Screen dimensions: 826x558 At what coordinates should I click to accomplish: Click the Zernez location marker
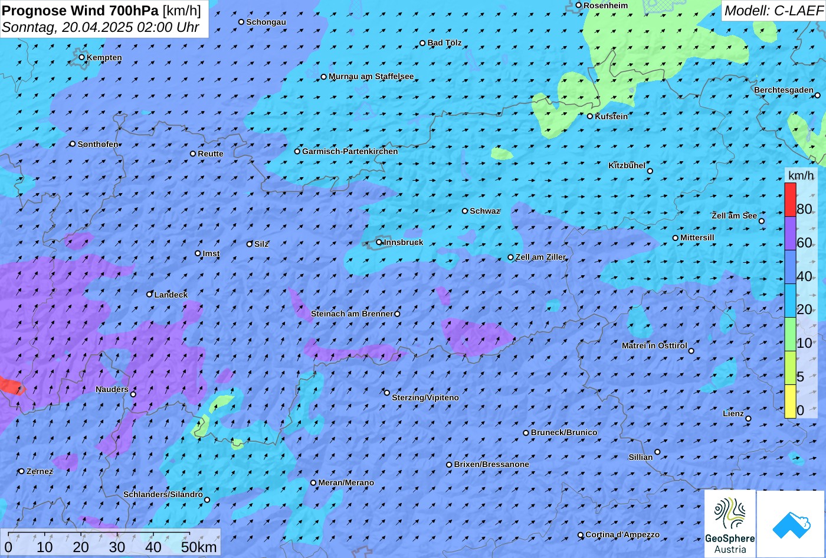click(x=22, y=471)
